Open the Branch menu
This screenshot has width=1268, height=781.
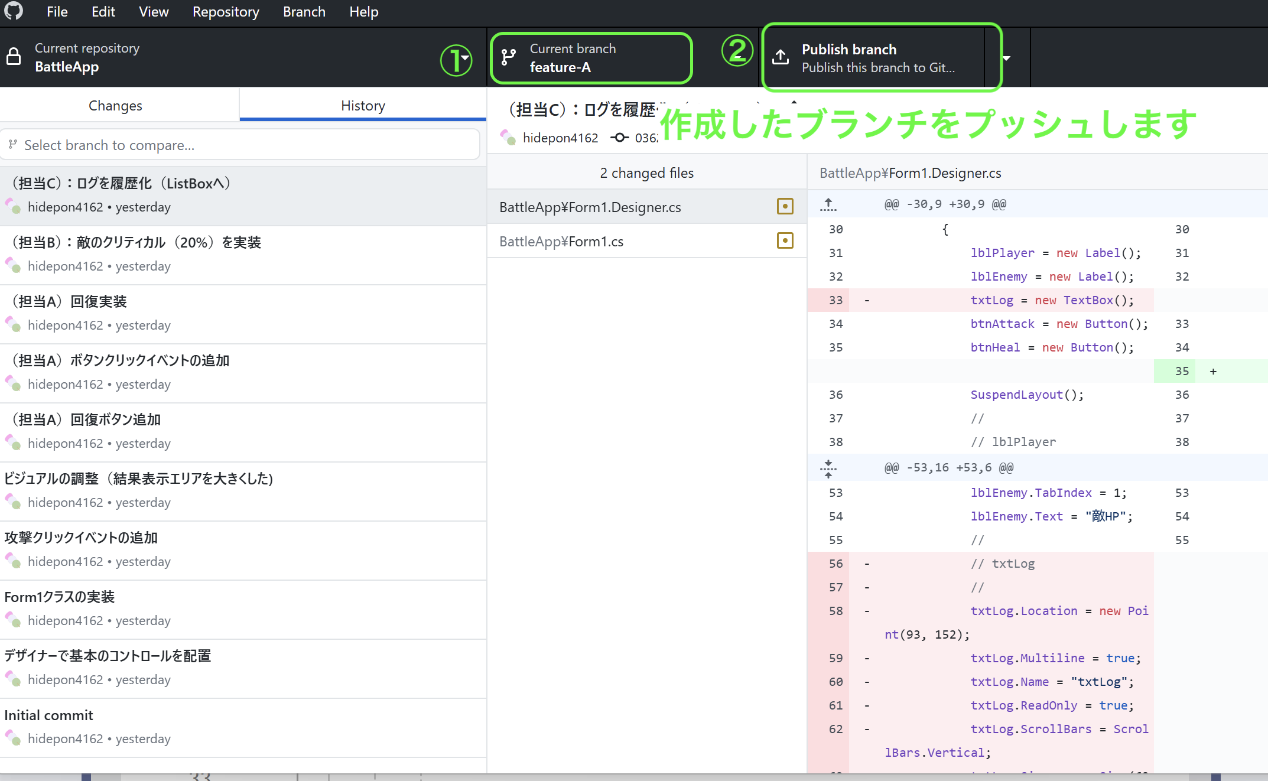coord(304,12)
